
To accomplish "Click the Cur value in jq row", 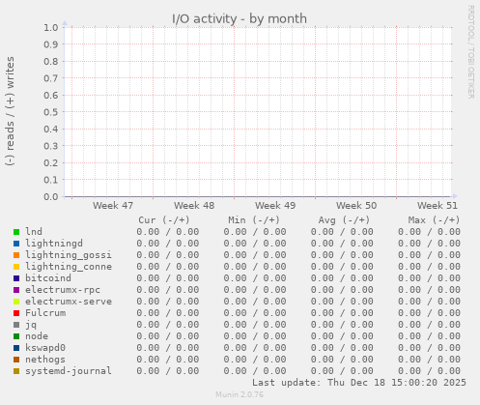I will click(168, 325).
